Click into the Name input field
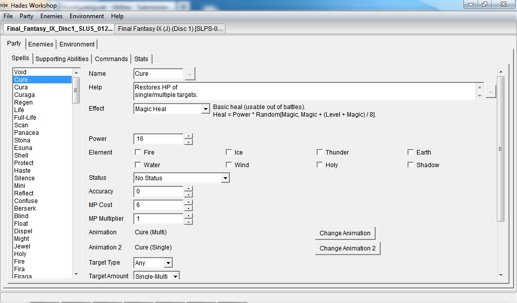Viewport: 517px width, 303px height. pos(158,74)
